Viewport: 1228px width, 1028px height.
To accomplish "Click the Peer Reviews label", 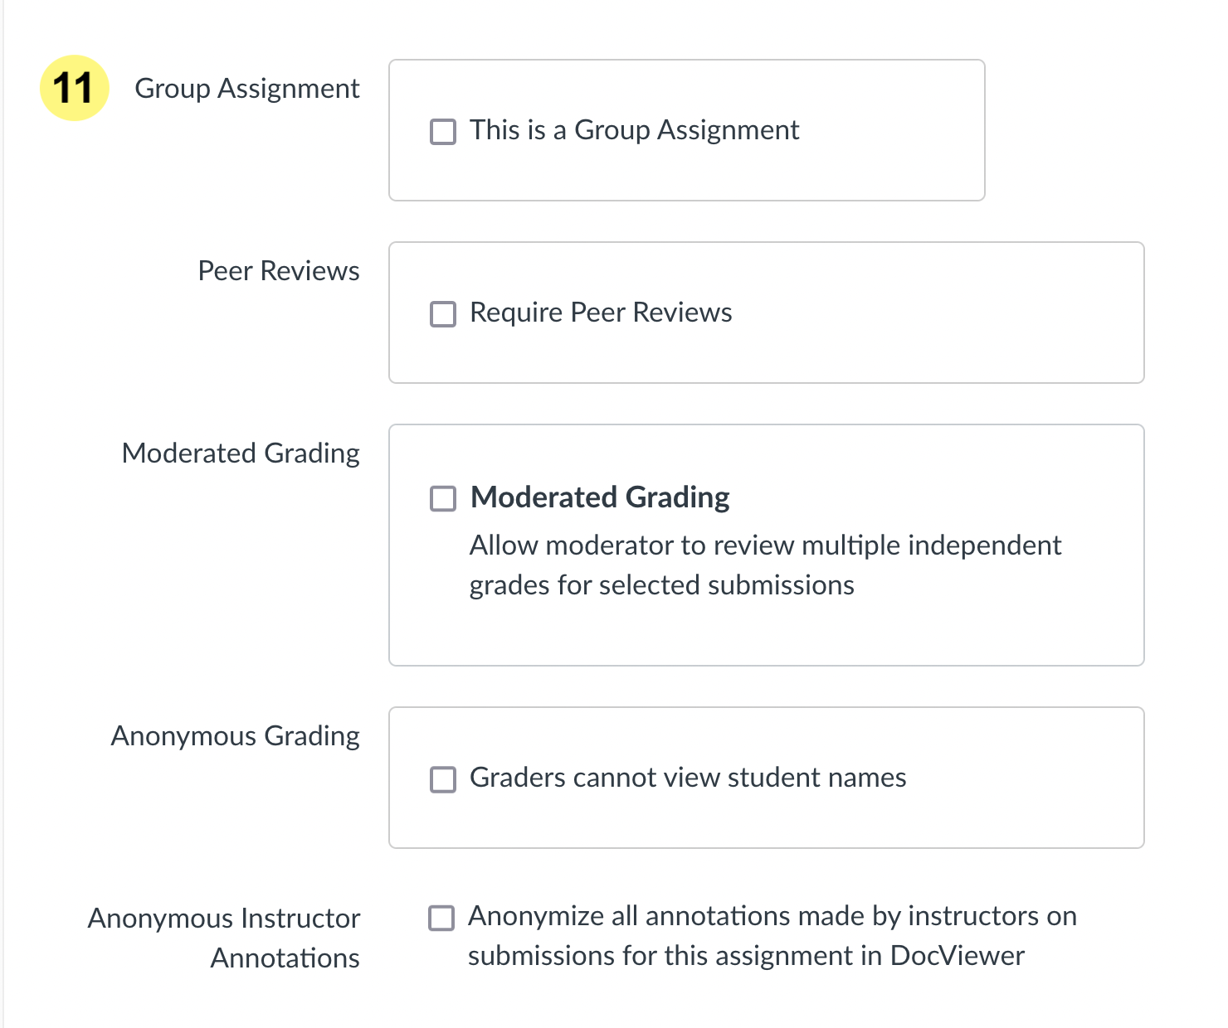I will point(279,270).
